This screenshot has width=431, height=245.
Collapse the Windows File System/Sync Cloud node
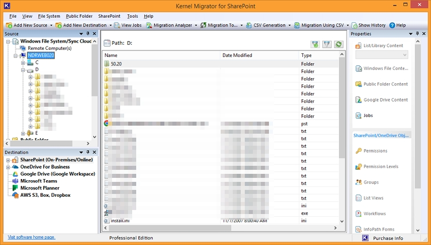[8, 41]
